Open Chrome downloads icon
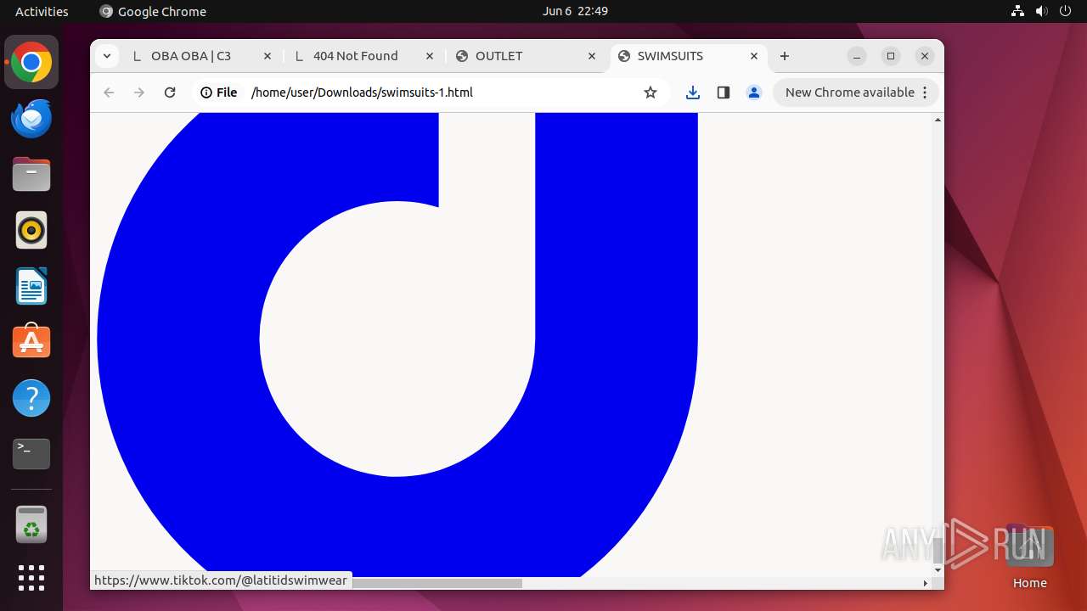 [x=693, y=92]
